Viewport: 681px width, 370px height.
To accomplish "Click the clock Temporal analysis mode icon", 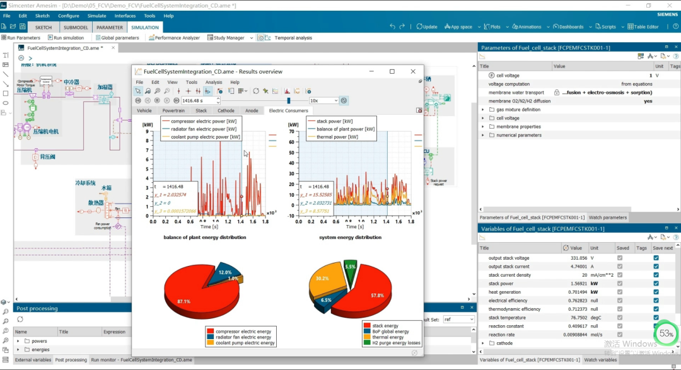I will [260, 38].
